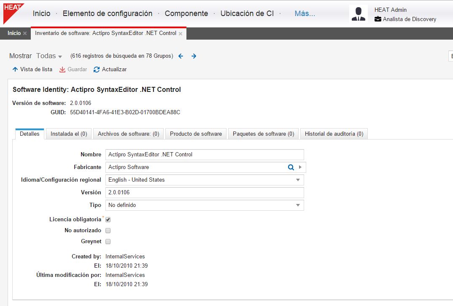Open Historial de auditoría (0) tab
This screenshot has height=306, width=453.
pos(334,134)
